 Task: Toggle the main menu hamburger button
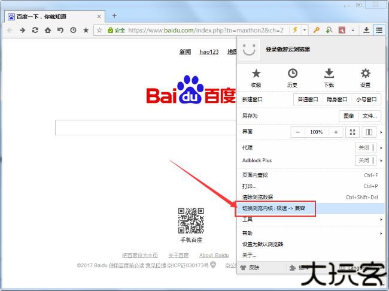pos(379,31)
